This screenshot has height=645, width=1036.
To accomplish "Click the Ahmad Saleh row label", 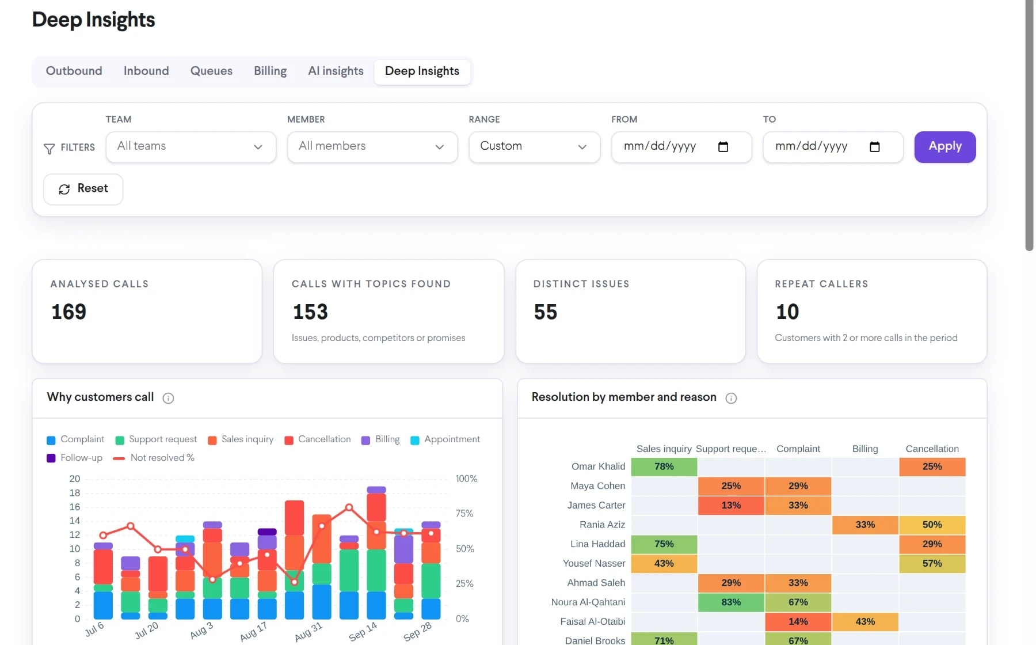I will [x=596, y=583].
